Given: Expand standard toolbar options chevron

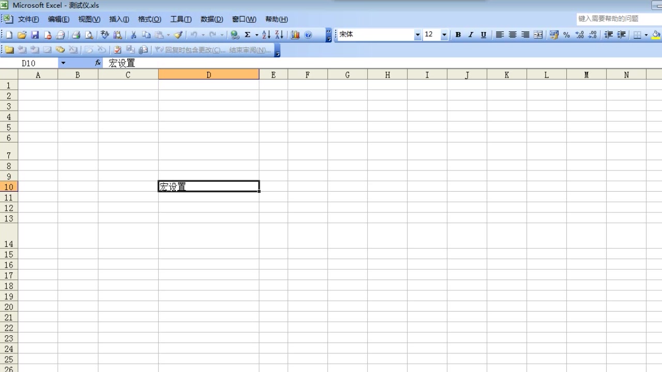Looking at the screenshot, I should [x=329, y=35].
